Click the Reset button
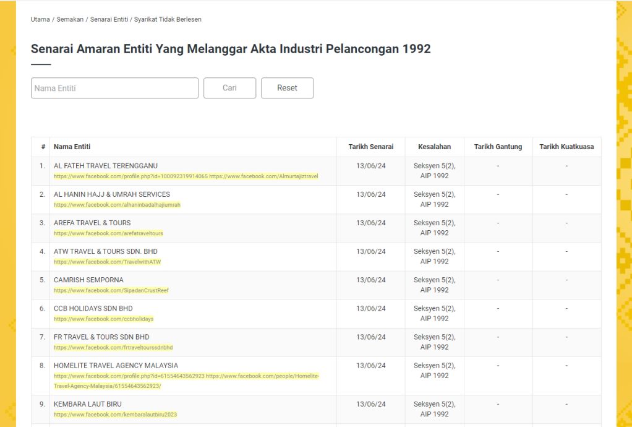Image resolution: width=632 pixels, height=427 pixels. 288,88
